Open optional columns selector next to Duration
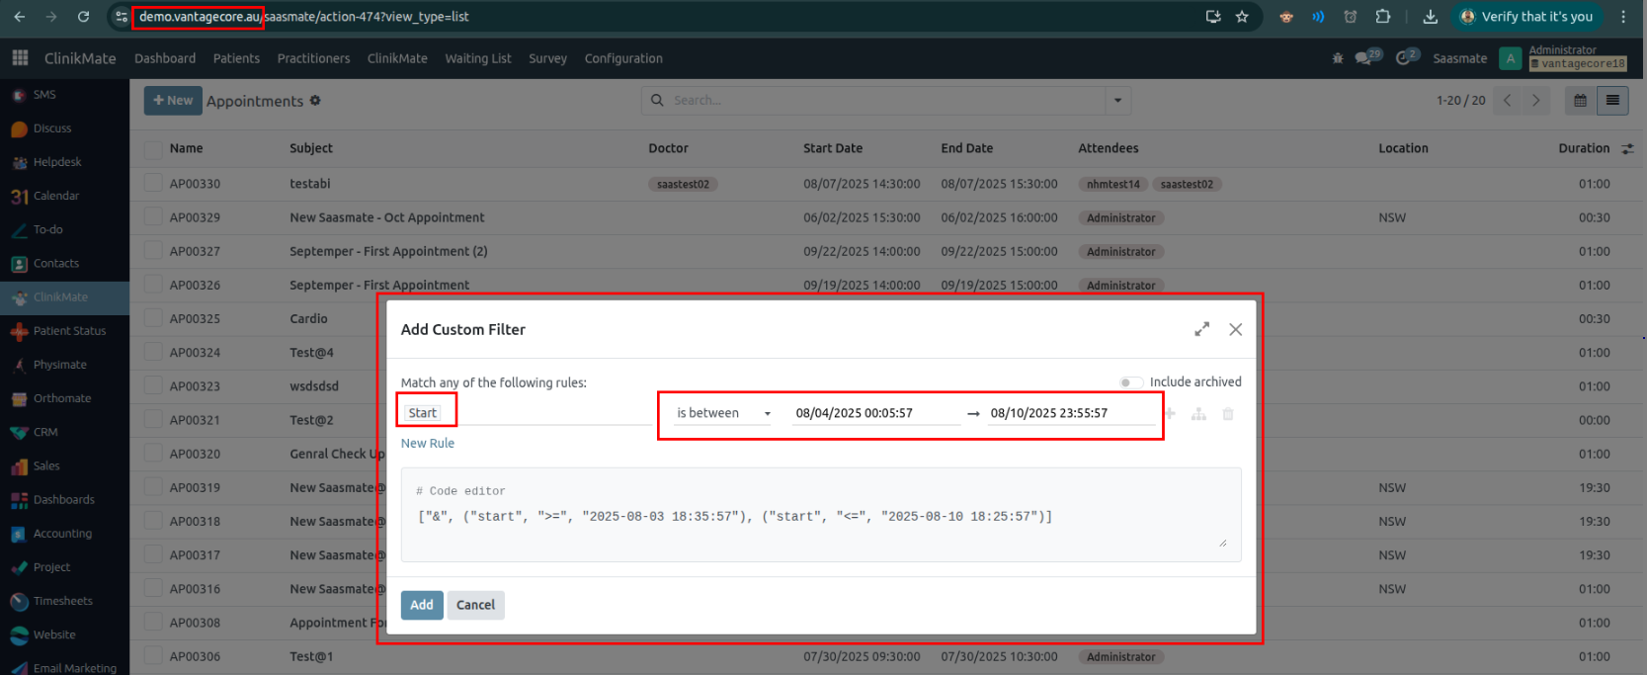This screenshot has width=1647, height=675. tap(1627, 148)
